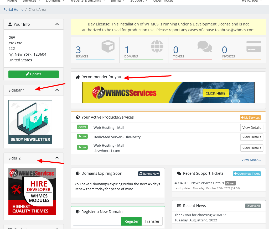View Details for Dedicated Server - Hivelocity
This screenshot has height=229, width=269.
(251, 137)
